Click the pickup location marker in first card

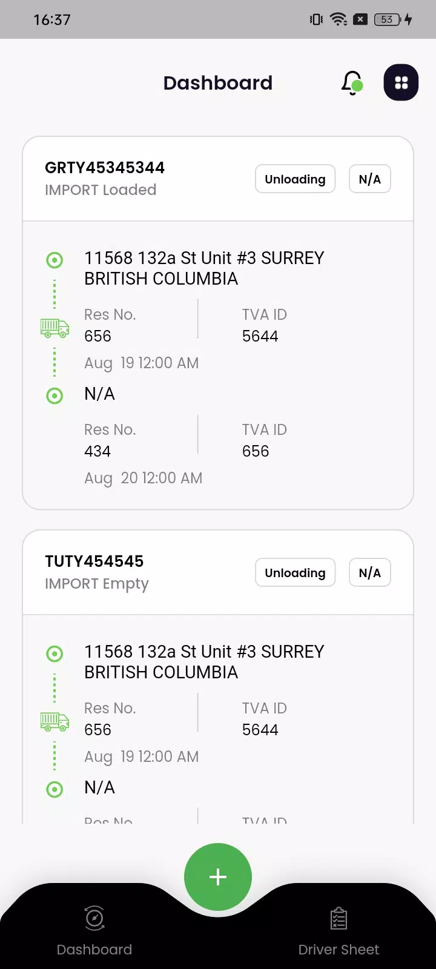pos(54,260)
